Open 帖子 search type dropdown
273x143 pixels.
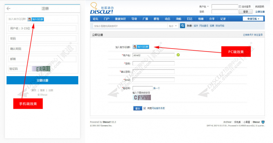click(x=173, y=26)
